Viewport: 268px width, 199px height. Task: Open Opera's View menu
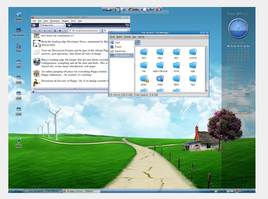45,21
